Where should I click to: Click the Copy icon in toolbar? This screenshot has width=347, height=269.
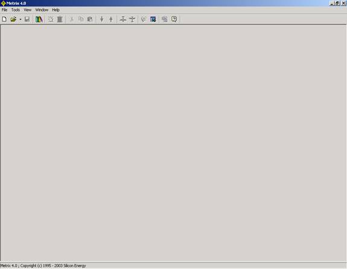81,19
